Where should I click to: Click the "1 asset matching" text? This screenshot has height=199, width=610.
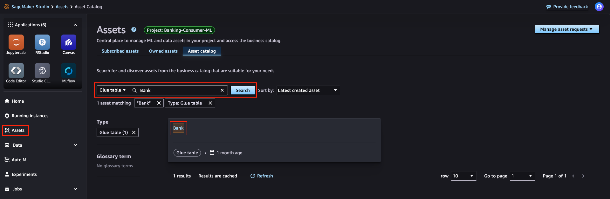[x=114, y=103]
